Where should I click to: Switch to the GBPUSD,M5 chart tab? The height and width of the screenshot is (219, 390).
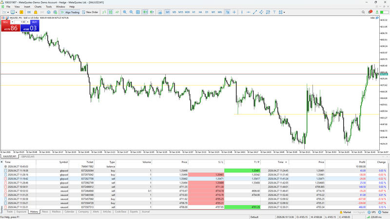pyautogui.click(x=28, y=157)
